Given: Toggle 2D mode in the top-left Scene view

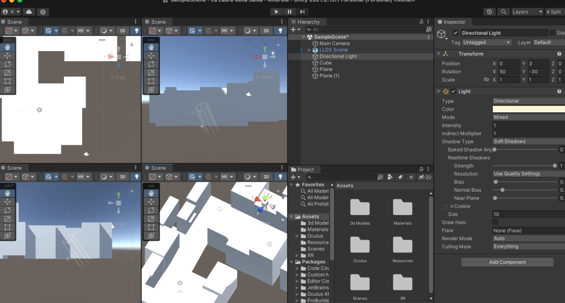Looking at the screenshot, I should point(122,31).
